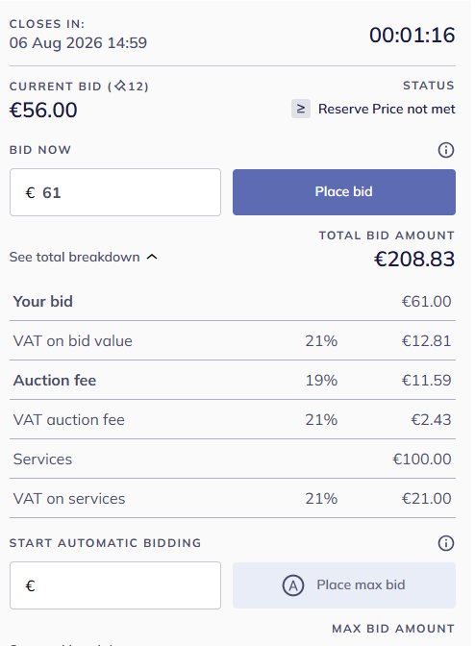Click the current bid amount €56.00
Screen dimensions: 475x646
point(43,110)
